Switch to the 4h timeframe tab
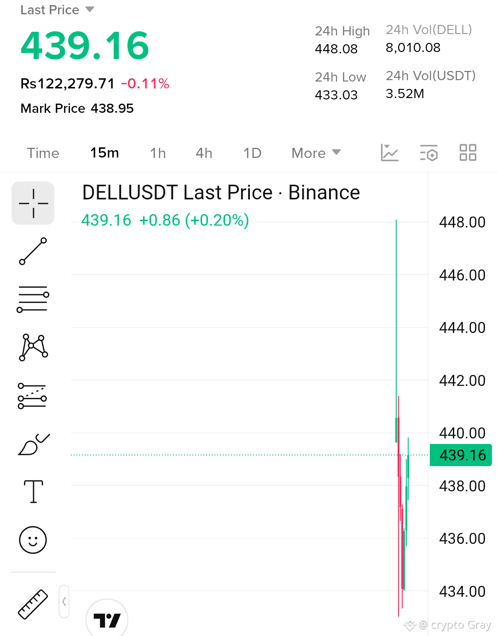This screenshot has width=497, height=636. (204, 153)
